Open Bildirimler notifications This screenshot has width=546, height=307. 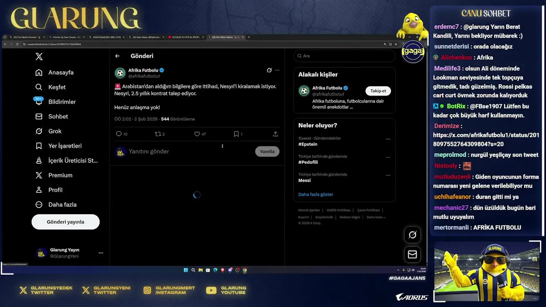(55, 101)
